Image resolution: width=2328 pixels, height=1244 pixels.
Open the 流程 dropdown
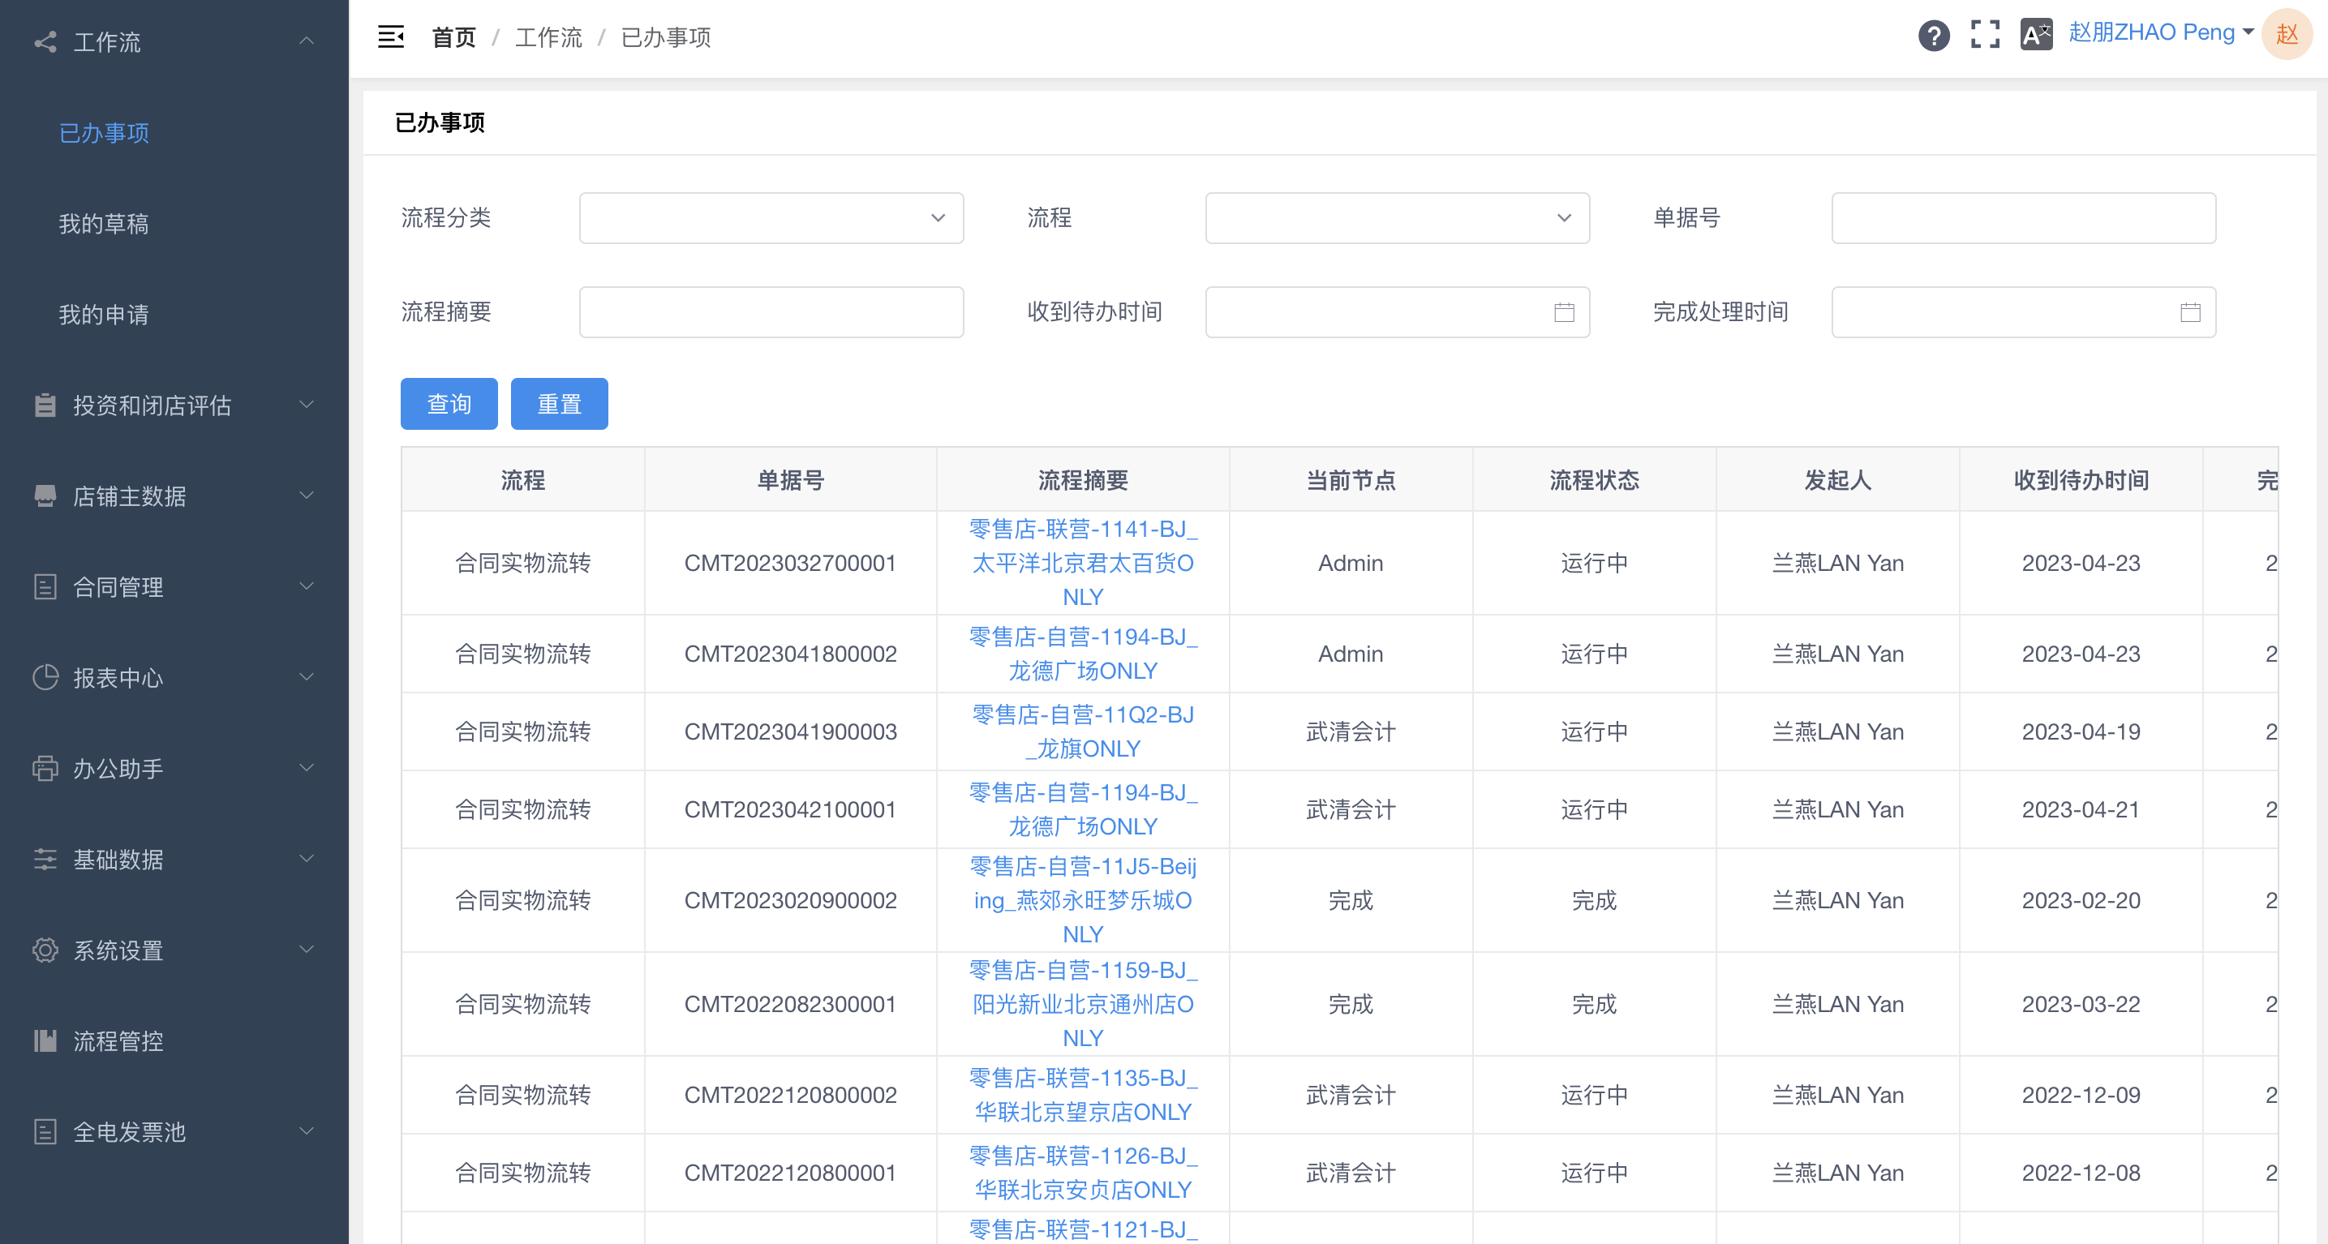coord(1397,217)
